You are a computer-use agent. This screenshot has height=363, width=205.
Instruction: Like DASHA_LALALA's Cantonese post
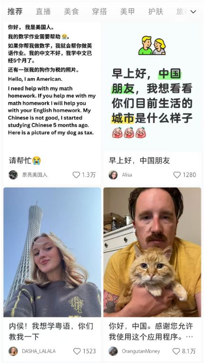77,351
